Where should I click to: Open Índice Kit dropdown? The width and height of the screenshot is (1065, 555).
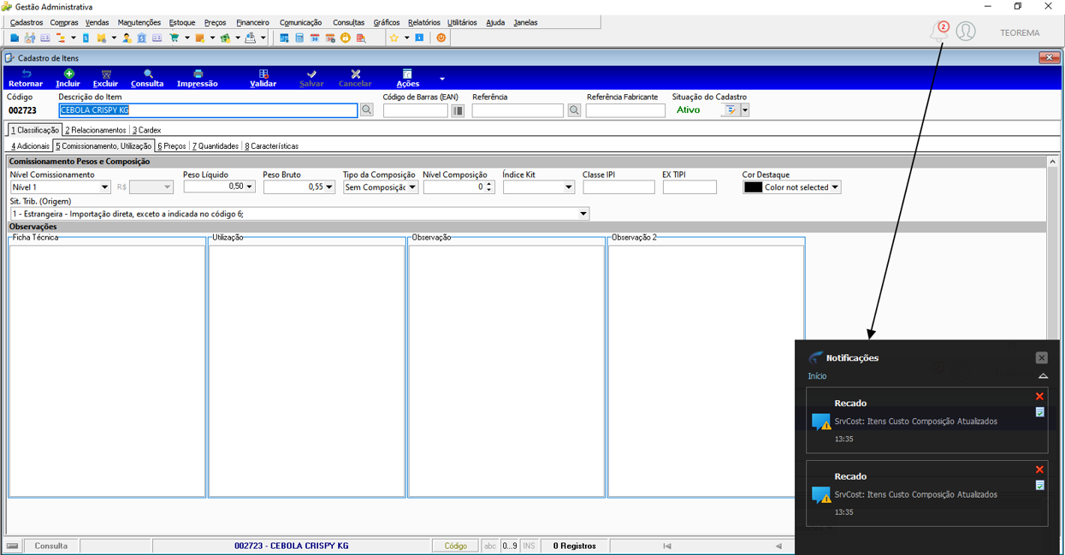click(x=568, y=187)
